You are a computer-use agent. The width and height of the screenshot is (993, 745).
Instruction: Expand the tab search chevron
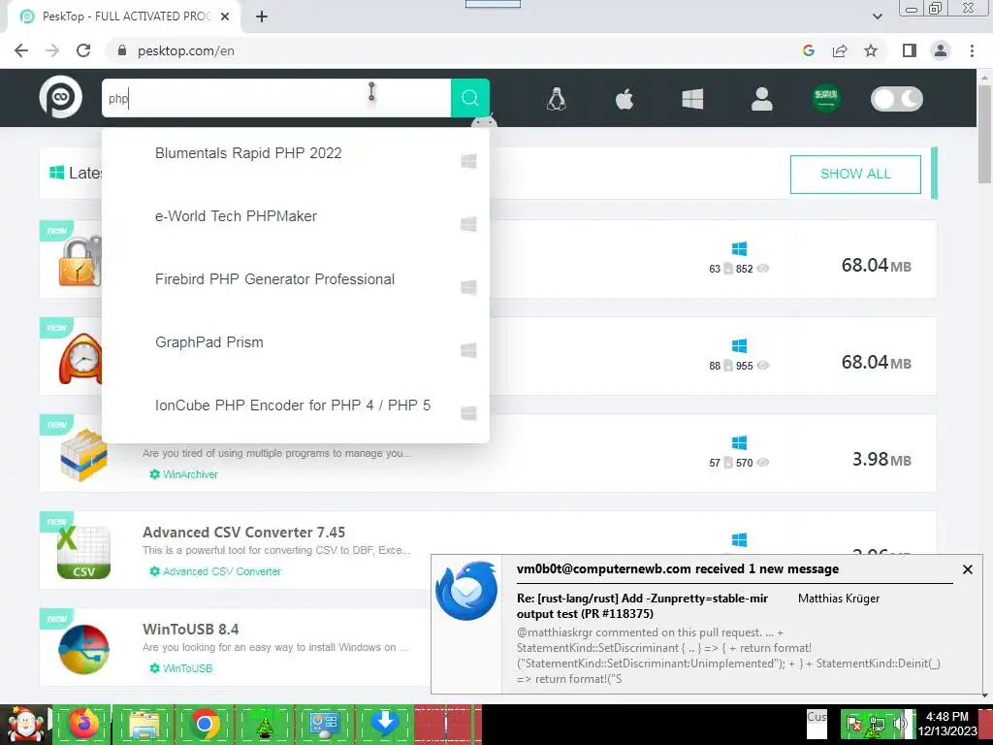pos(877,16)
